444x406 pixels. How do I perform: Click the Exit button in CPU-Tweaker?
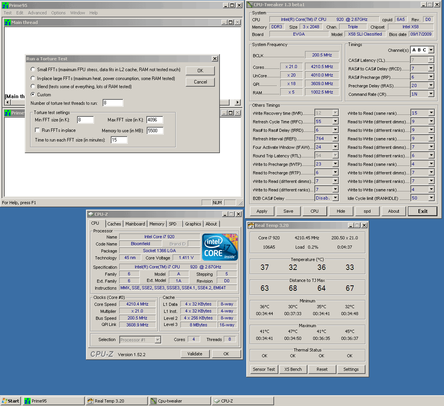pos(423,211)
